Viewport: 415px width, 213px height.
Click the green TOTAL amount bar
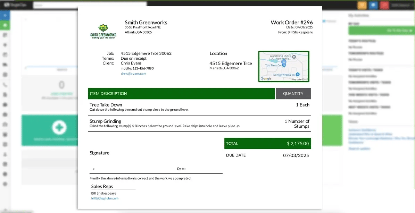[267, 143]
